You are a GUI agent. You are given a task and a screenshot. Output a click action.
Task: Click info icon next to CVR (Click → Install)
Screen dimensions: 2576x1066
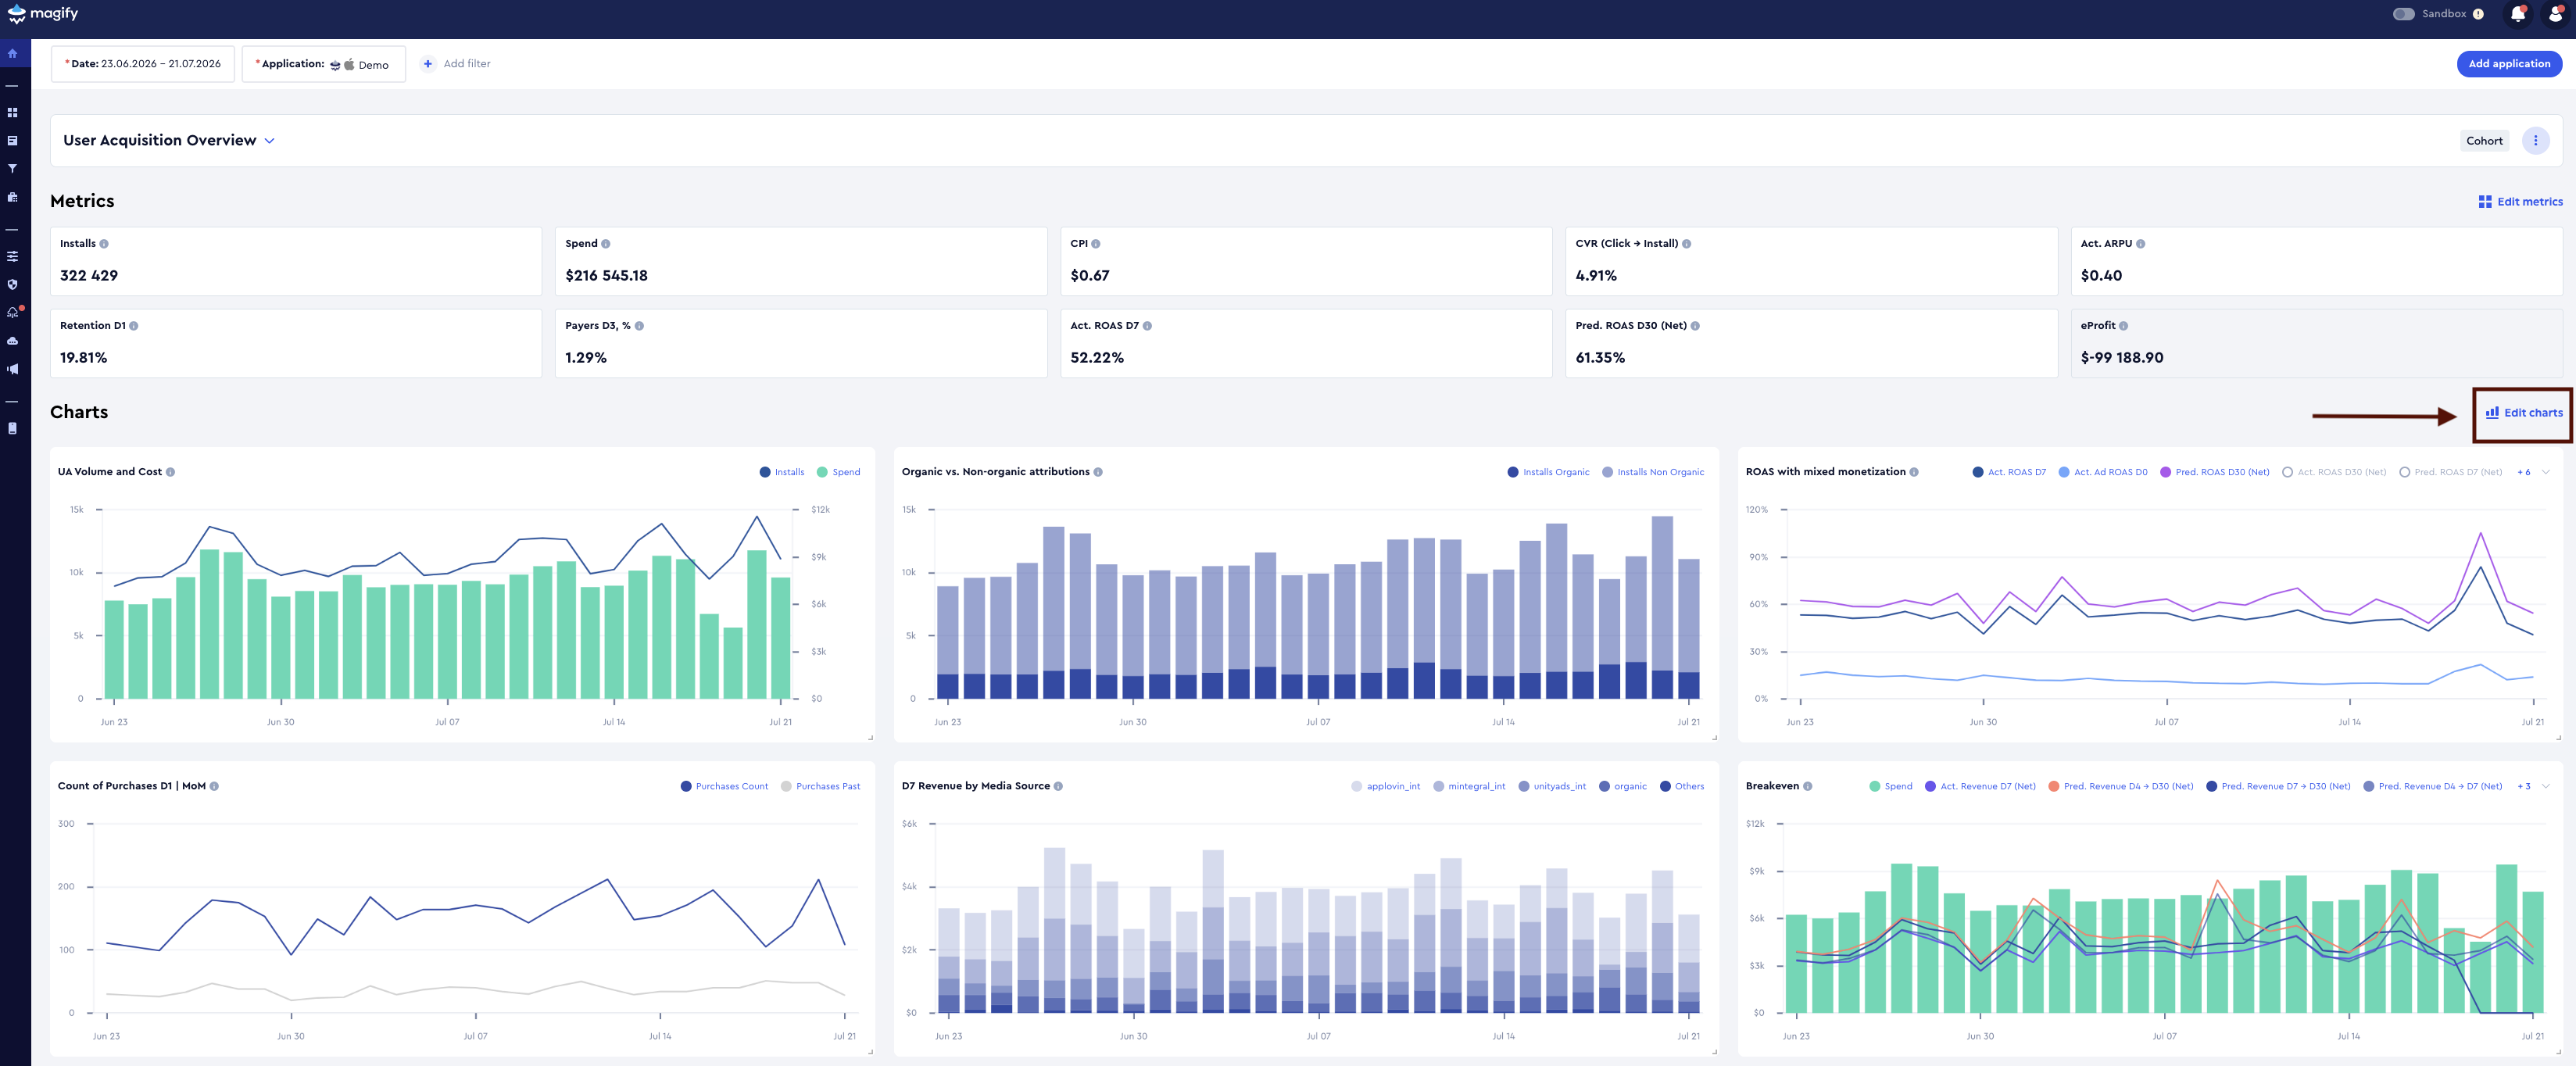point(1687,244)
